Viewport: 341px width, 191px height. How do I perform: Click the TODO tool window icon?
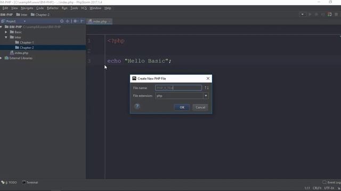coord(3,183)
